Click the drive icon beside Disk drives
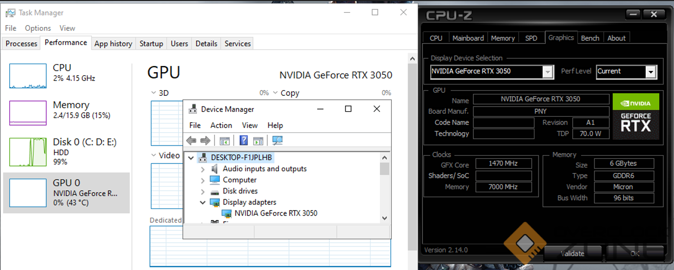This screenshot has width=674, height=270. pos(215,191)
